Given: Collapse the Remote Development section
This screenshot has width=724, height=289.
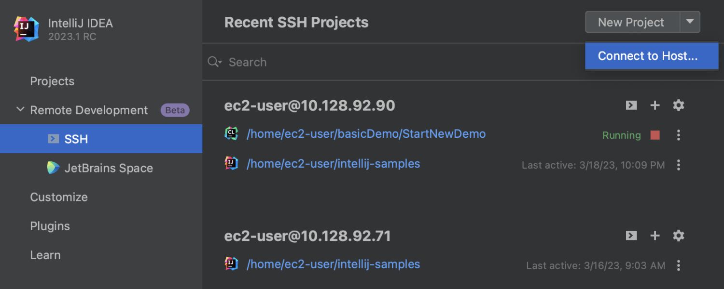Looking at the screenshot, I should pos(20,110).
